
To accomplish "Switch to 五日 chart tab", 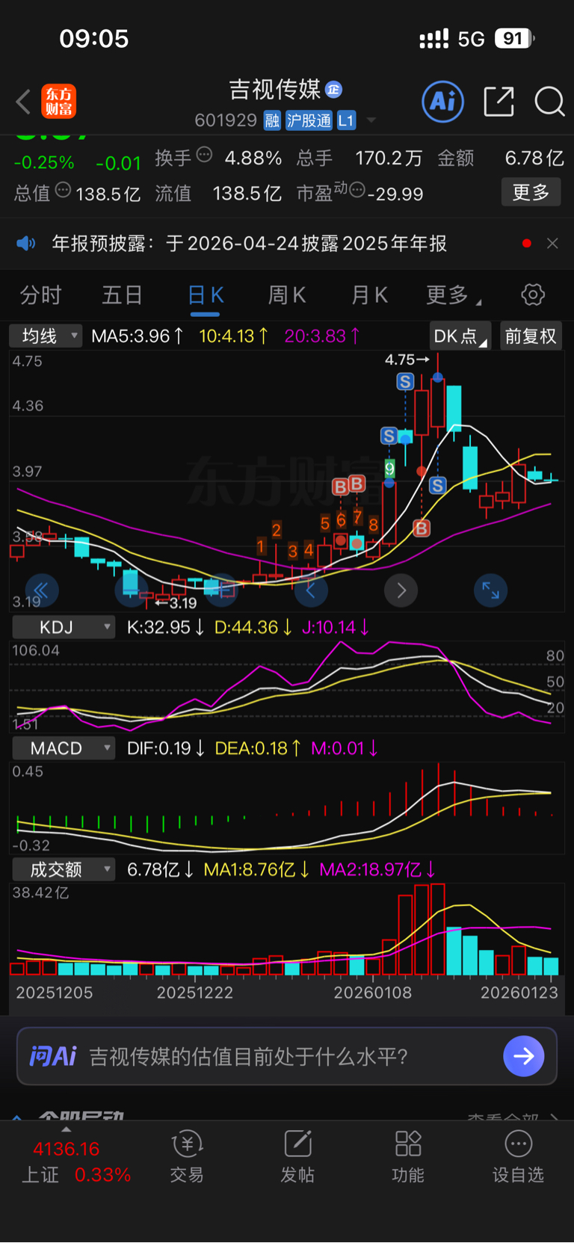I will [x=123, y=295].
